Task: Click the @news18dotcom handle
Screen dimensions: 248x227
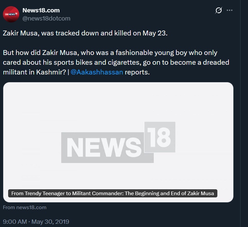Action: [46, 18]
